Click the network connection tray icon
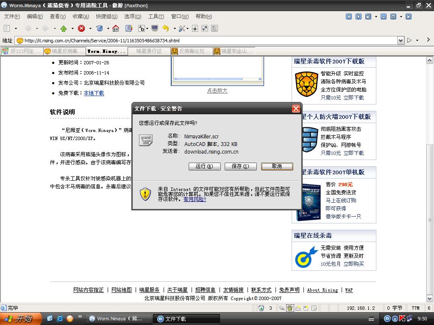Viewport: 434px width, 325px height. click(x=409, y=319)
